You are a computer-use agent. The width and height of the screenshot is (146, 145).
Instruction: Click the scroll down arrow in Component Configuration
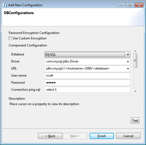[135, 92]
